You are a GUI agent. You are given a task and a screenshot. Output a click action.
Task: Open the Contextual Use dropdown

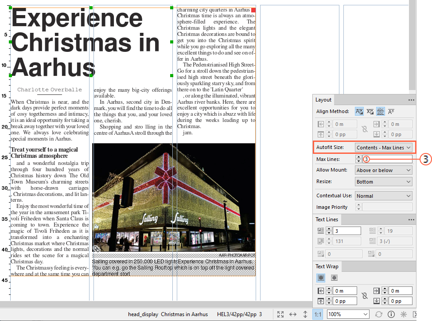pyautogui.click(x=384, y=196)
